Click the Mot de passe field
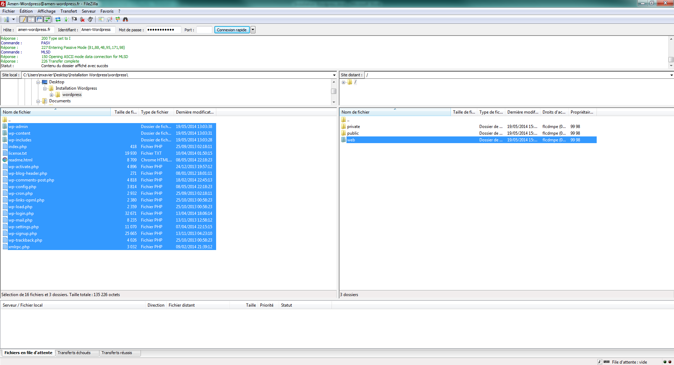 (163, 30)
